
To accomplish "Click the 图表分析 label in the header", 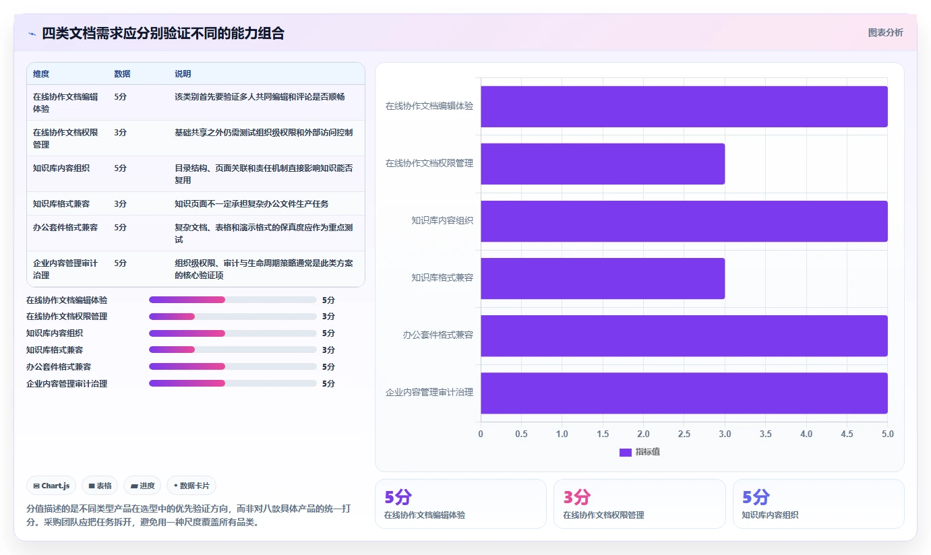I will (885, 32).
